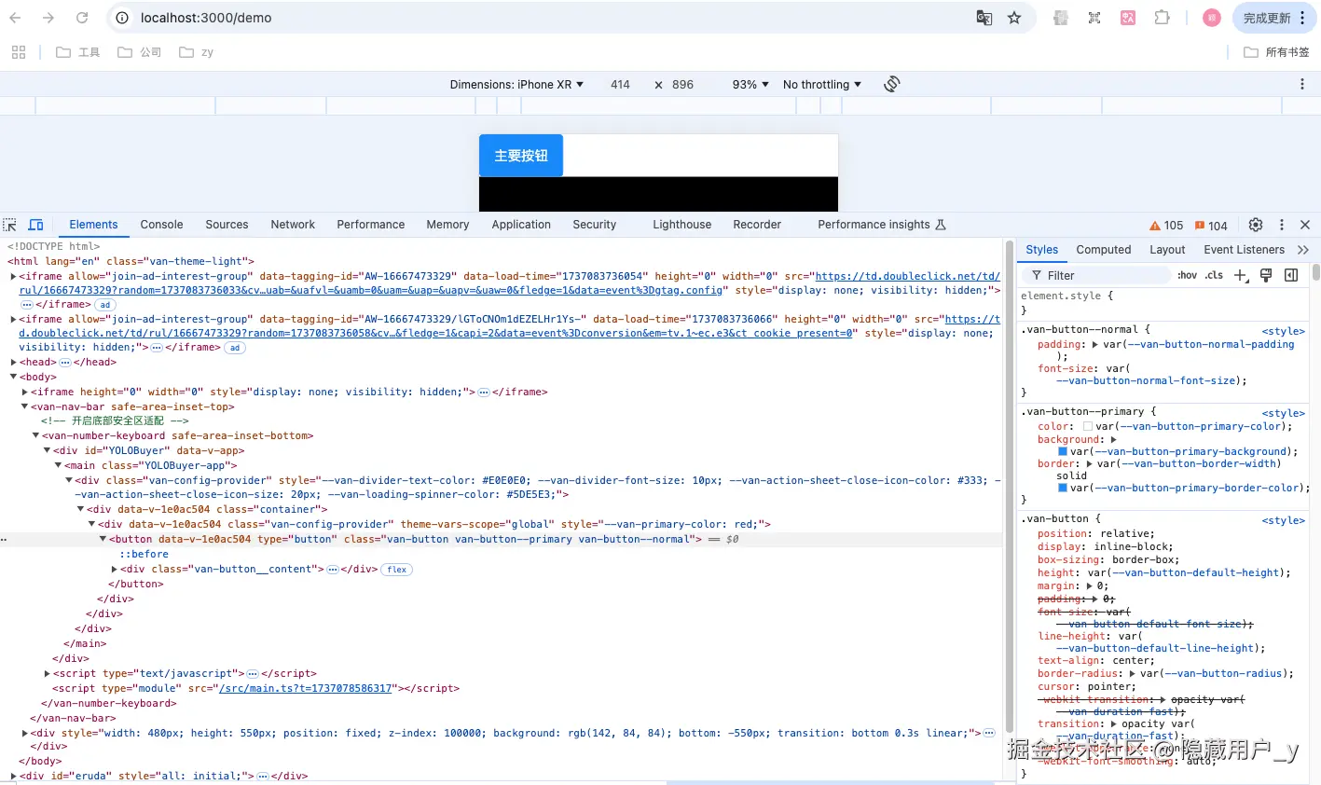Screen dimensions: 1321x785
Task: Expand the div id="eruda" node
Action: 13,777
